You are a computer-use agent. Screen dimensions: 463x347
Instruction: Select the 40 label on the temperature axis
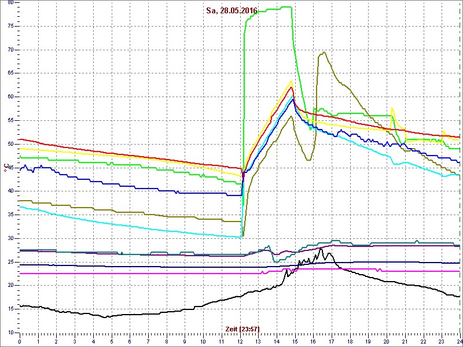(x=10, y=191)
